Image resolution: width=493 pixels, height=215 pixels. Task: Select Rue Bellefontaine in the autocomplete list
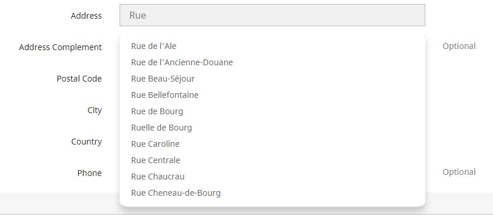coord(272,95)
